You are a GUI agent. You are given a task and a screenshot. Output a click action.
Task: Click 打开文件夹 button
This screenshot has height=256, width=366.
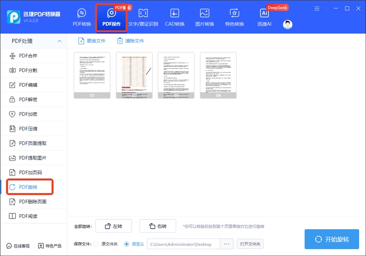click(250, 244)
